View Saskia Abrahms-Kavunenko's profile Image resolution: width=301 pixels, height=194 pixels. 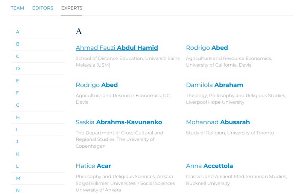119,122
